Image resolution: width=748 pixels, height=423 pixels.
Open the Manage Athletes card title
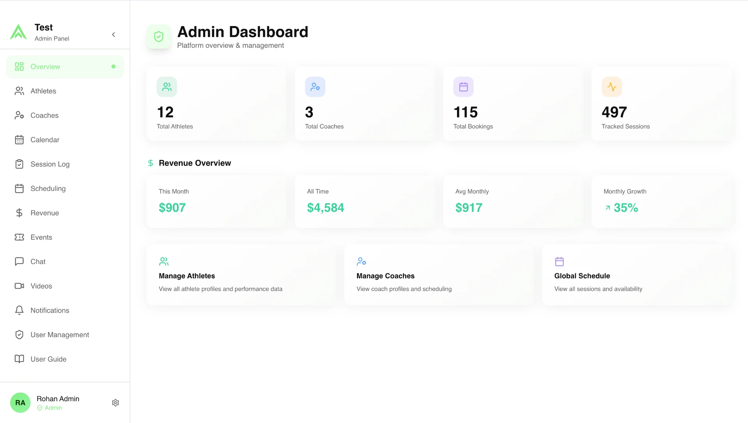coord(187,276)
